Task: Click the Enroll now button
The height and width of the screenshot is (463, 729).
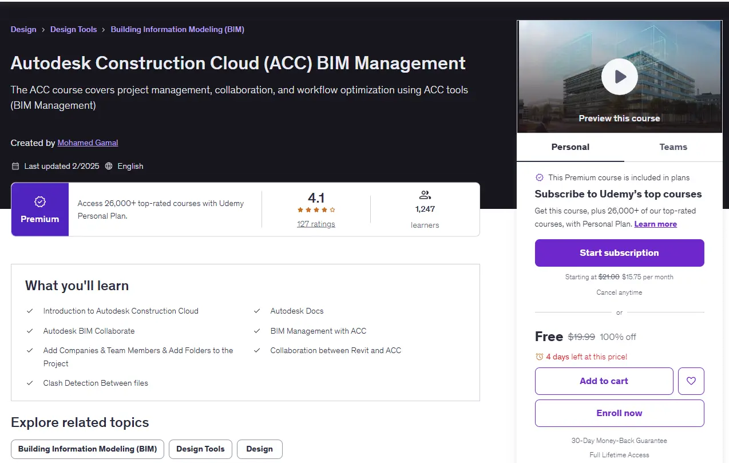Action: pyautogui.click(x=619, y=413)
